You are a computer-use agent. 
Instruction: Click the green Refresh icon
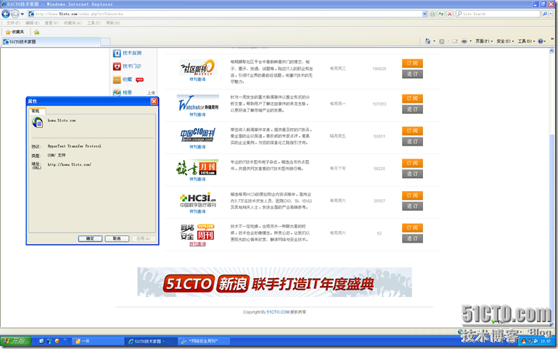pyautogui.click(x=441, y=14)
